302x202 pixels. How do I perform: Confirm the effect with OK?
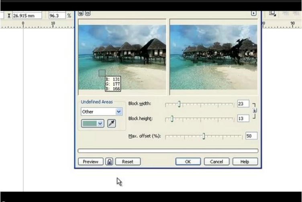(x=188, y=161)
